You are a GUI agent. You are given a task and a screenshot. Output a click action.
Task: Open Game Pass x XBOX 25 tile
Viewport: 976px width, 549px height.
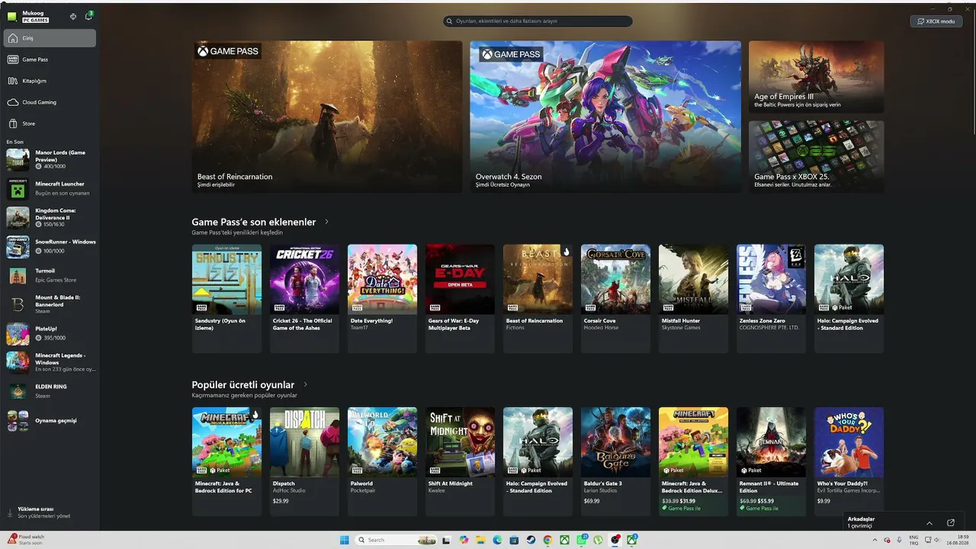click(x=816, y=156)
